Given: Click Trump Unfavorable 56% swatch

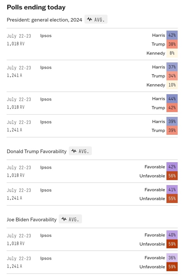Looking at the screenshot, I should pos(172,176).
